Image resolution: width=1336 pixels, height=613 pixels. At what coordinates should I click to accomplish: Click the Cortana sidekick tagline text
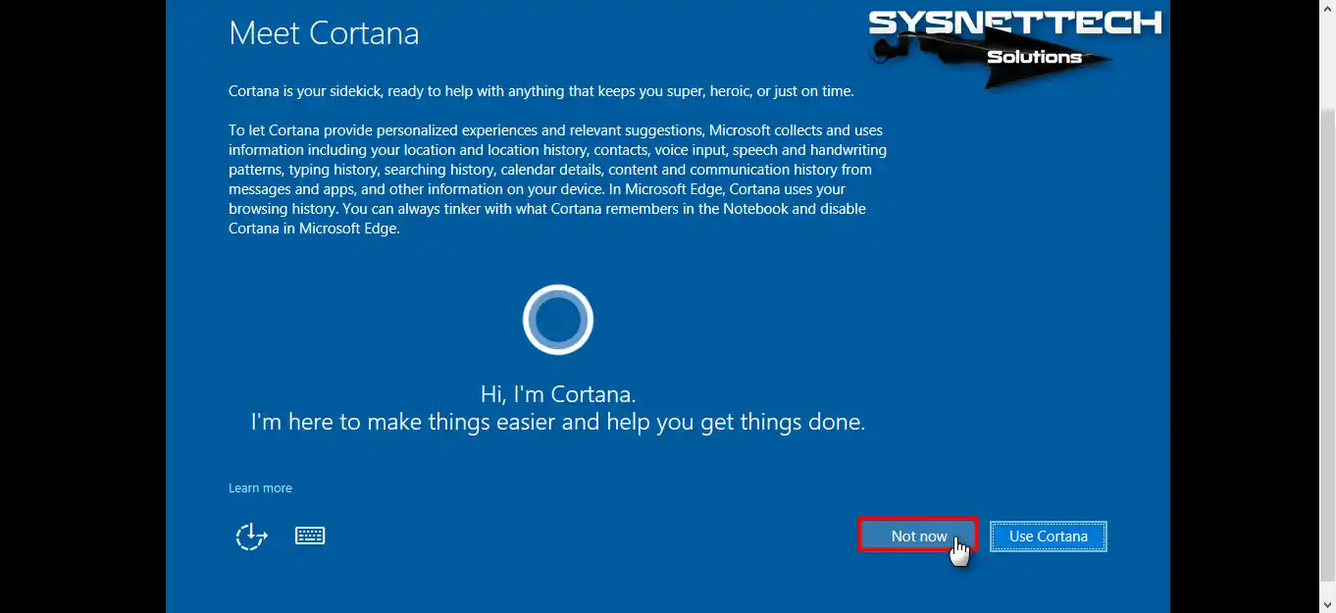click(540, 90)
